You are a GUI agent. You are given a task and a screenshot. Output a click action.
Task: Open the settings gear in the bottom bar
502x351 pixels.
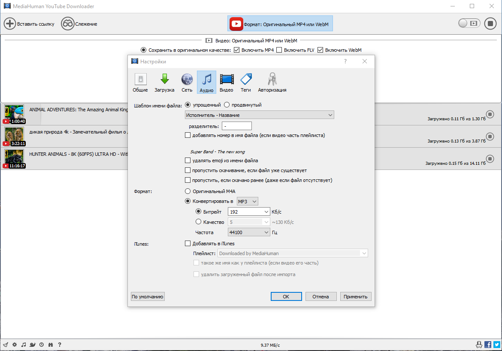tap(15, 345)
